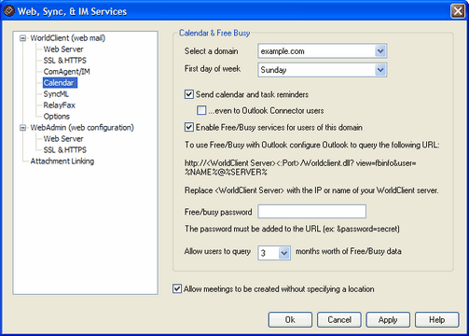Open the First day of week dropdown
Image resolution: width=469 pixels, height=336 pixels.
pos(380,70)
